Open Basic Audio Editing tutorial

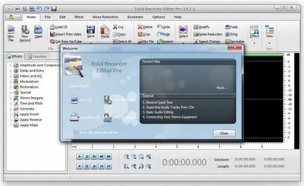158,112
